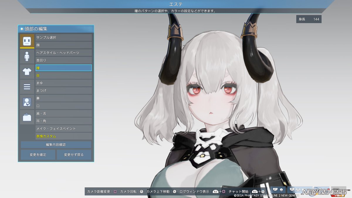Open the 顔 face menu entry
The width and height of the screenshot is (352, 198).
64,45
